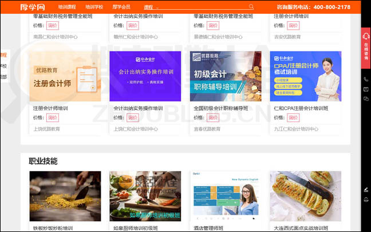
Task: Click the 职业技能 section heading
Action: click(43, 161)
